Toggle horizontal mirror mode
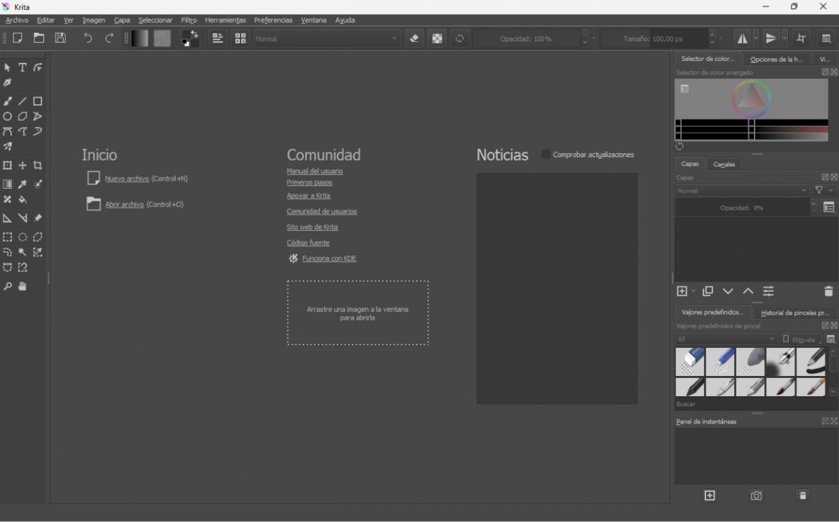Viewport: 839px width, 522px height. 743,38
